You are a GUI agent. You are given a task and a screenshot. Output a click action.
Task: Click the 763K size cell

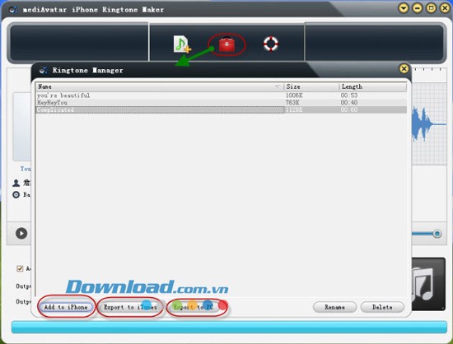292,102
